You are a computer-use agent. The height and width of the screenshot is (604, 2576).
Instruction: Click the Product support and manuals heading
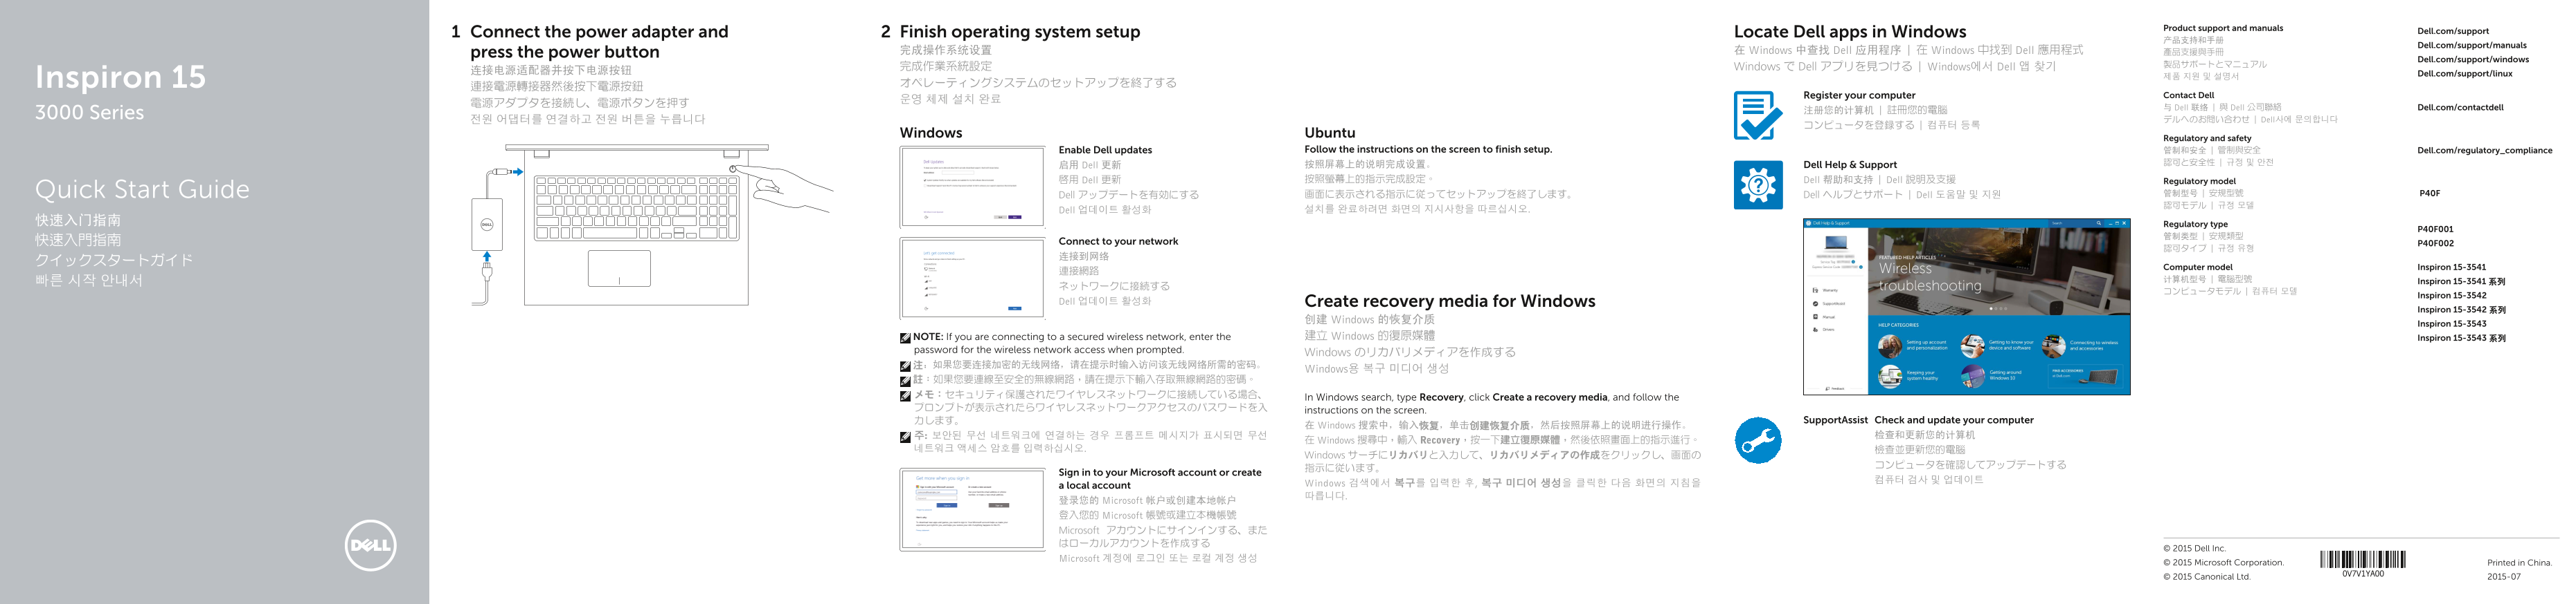click(2222, 28)
